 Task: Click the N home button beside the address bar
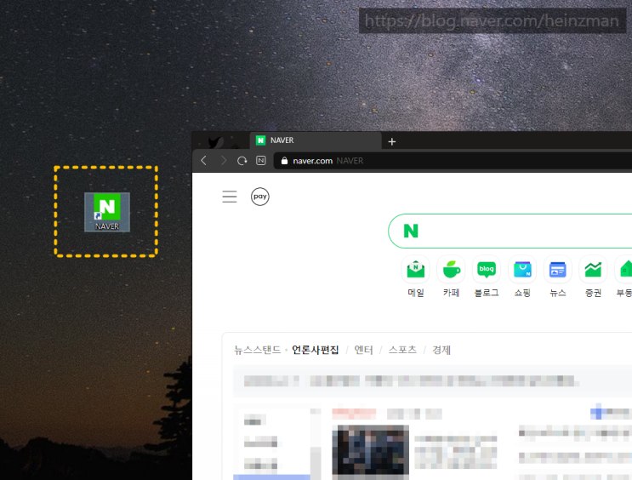coord(261,161)
